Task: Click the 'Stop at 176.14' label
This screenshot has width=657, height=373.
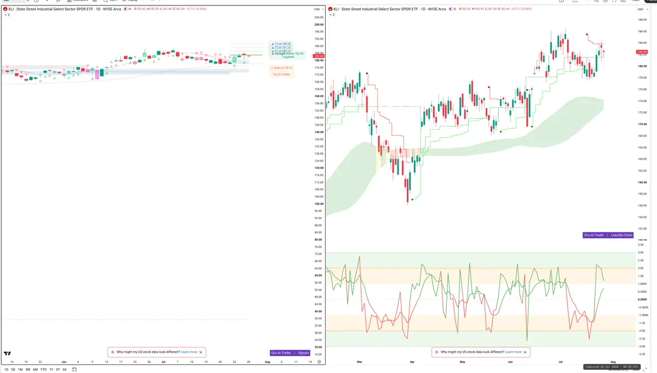Action: pyautogui.click(x=282, y=68)
